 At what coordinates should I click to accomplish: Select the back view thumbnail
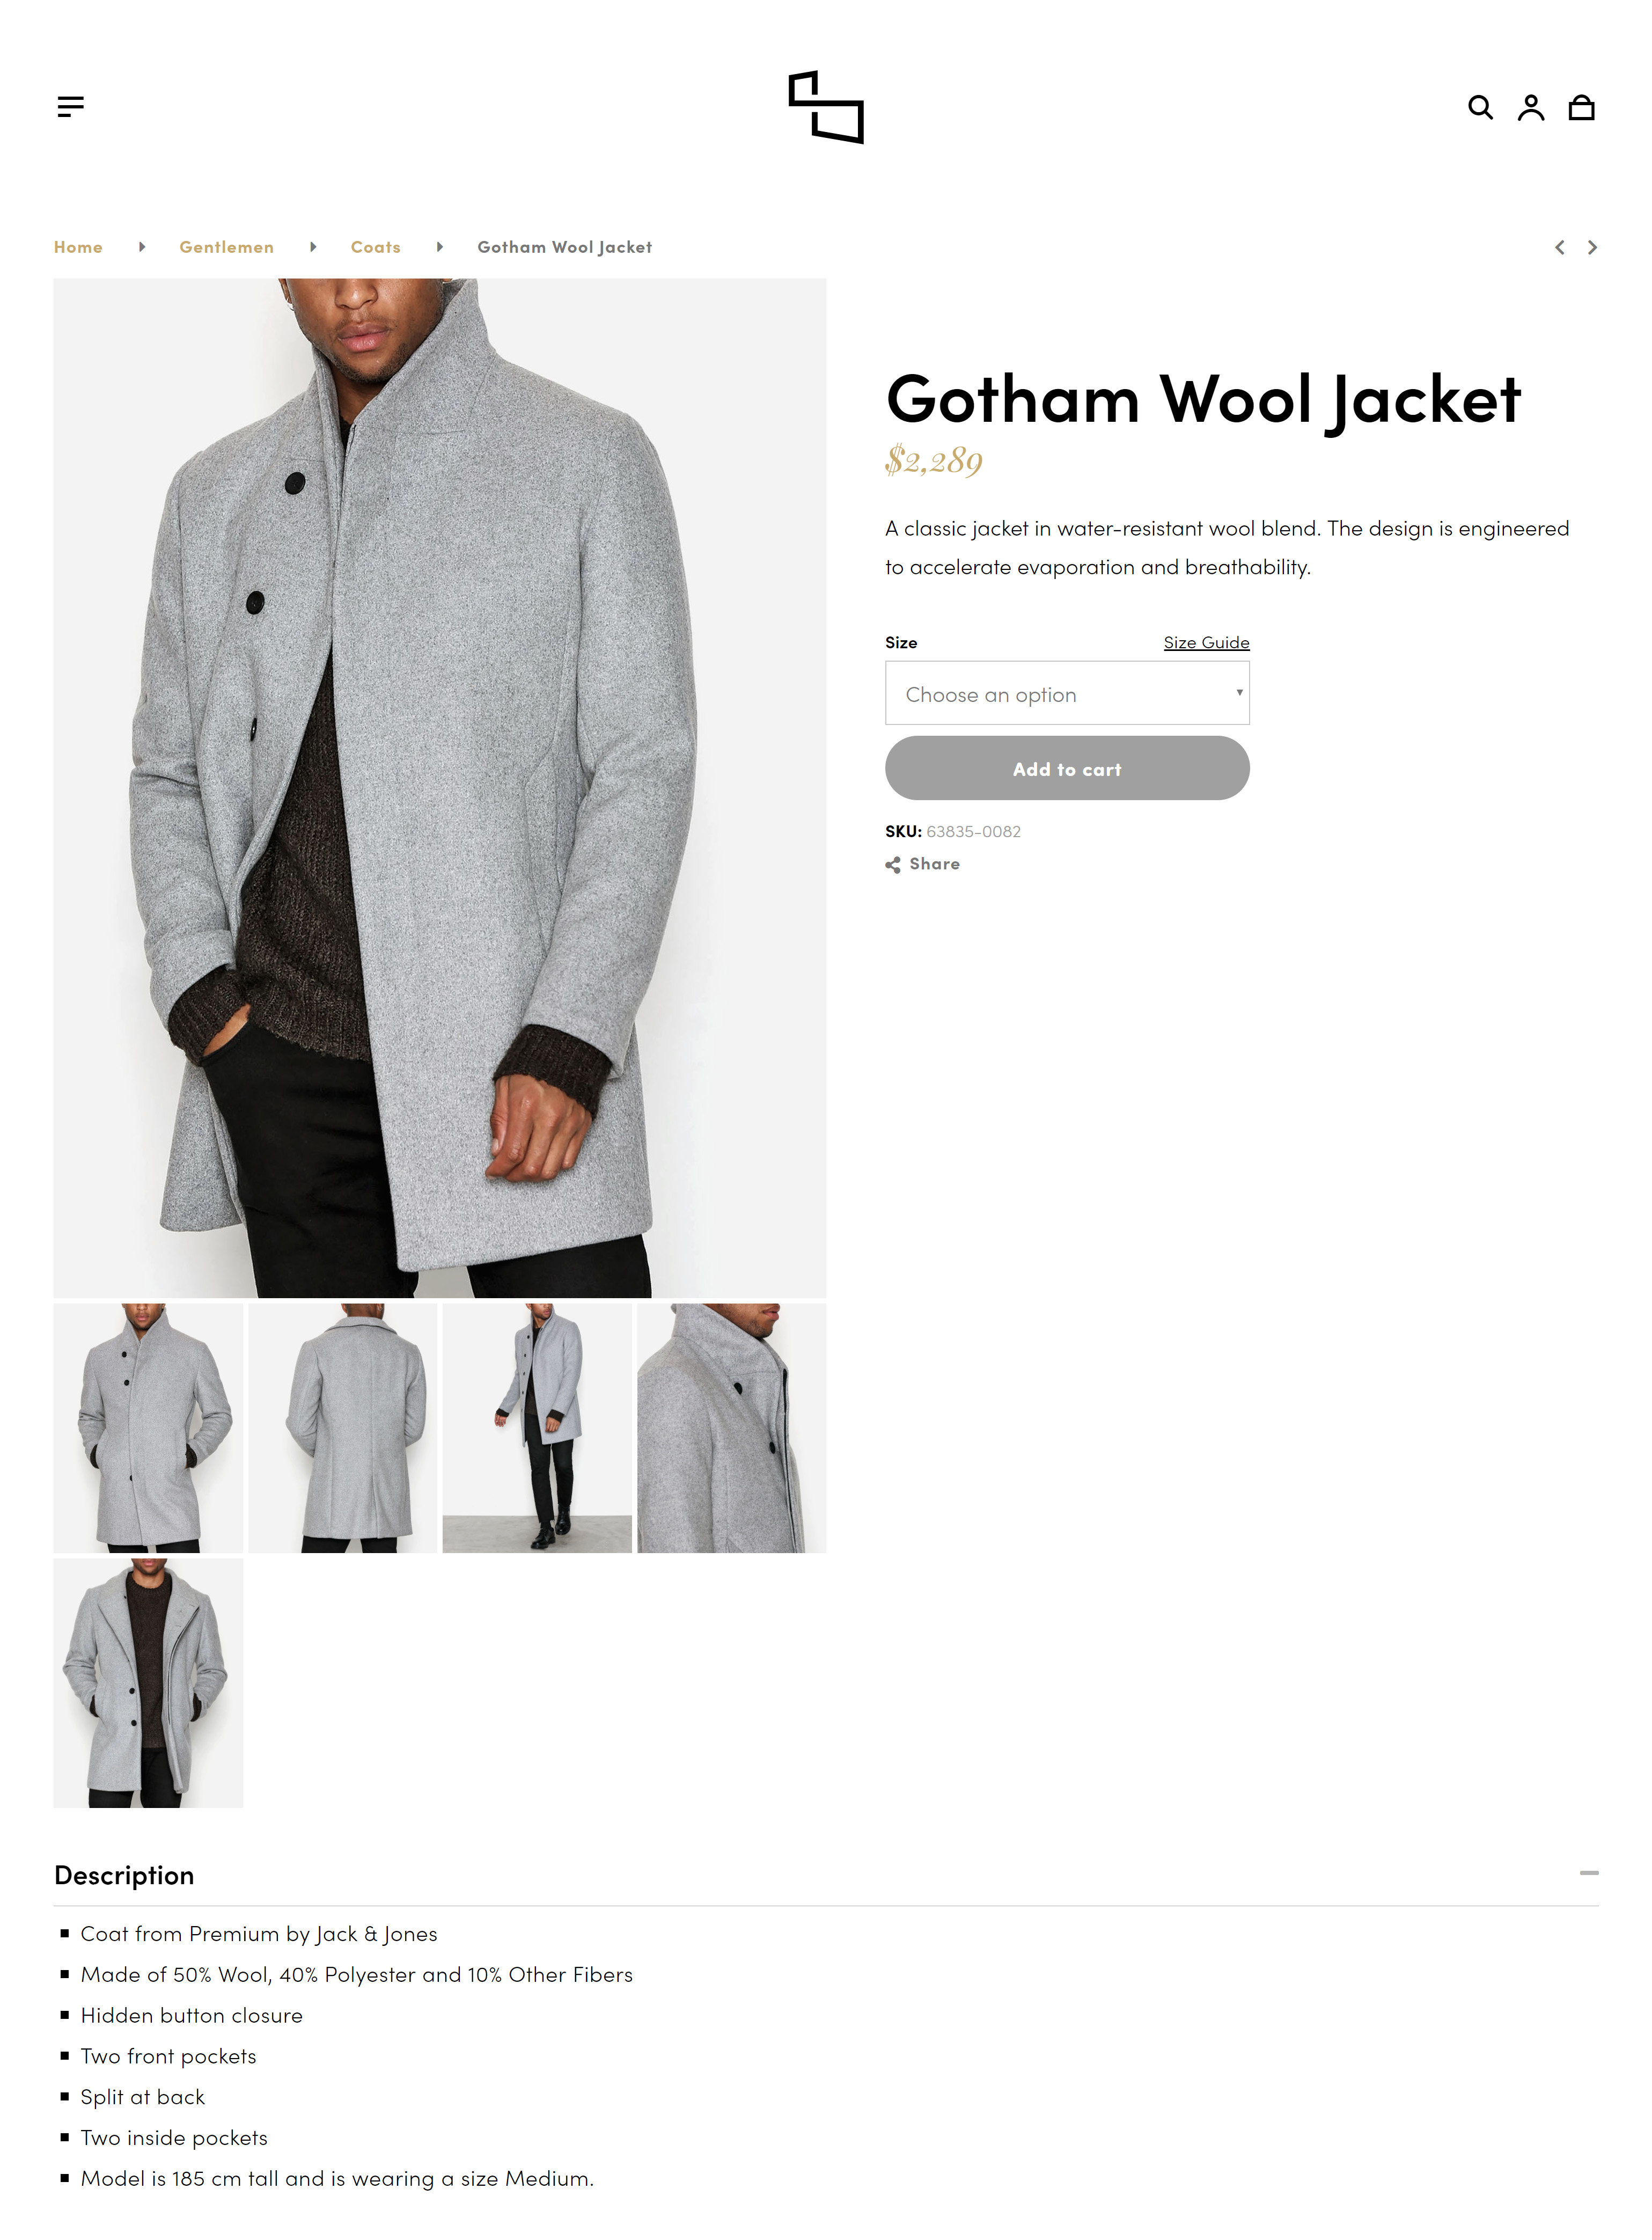pyautogui.click(x=342, y=1428)
